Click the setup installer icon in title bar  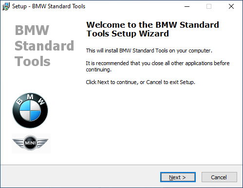(6, 6)
